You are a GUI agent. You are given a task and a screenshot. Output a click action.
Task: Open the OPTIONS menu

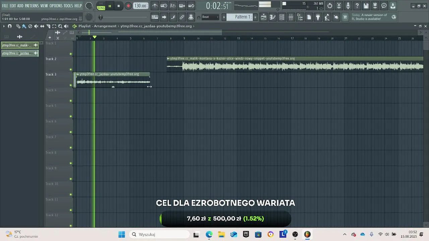(x=56, y=6)
